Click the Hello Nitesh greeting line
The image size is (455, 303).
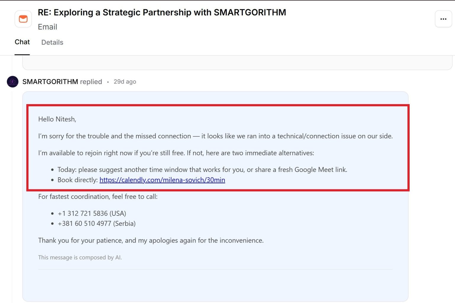coord(57,119)
